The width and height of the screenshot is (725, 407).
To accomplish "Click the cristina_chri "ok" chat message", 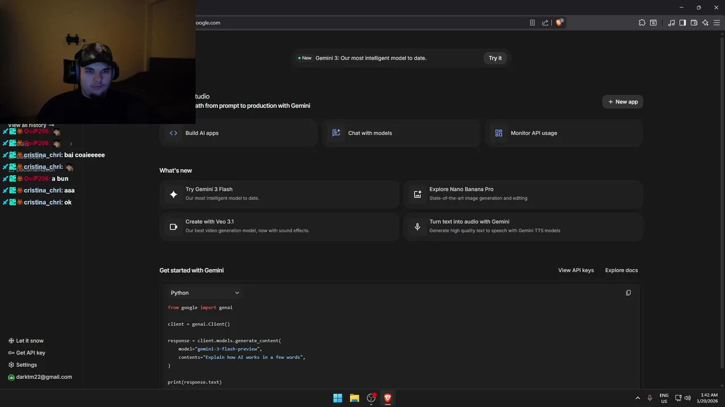I will [37, 202].
